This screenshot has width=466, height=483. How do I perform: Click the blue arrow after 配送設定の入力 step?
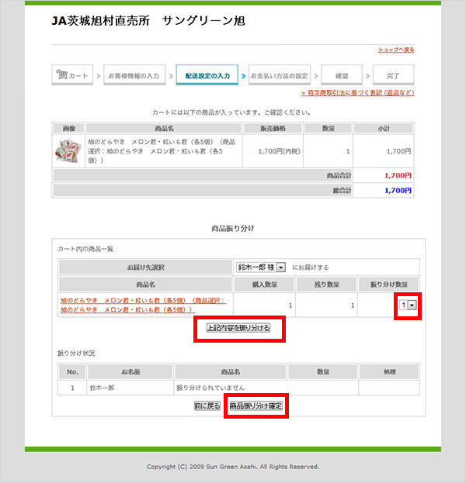243,76
